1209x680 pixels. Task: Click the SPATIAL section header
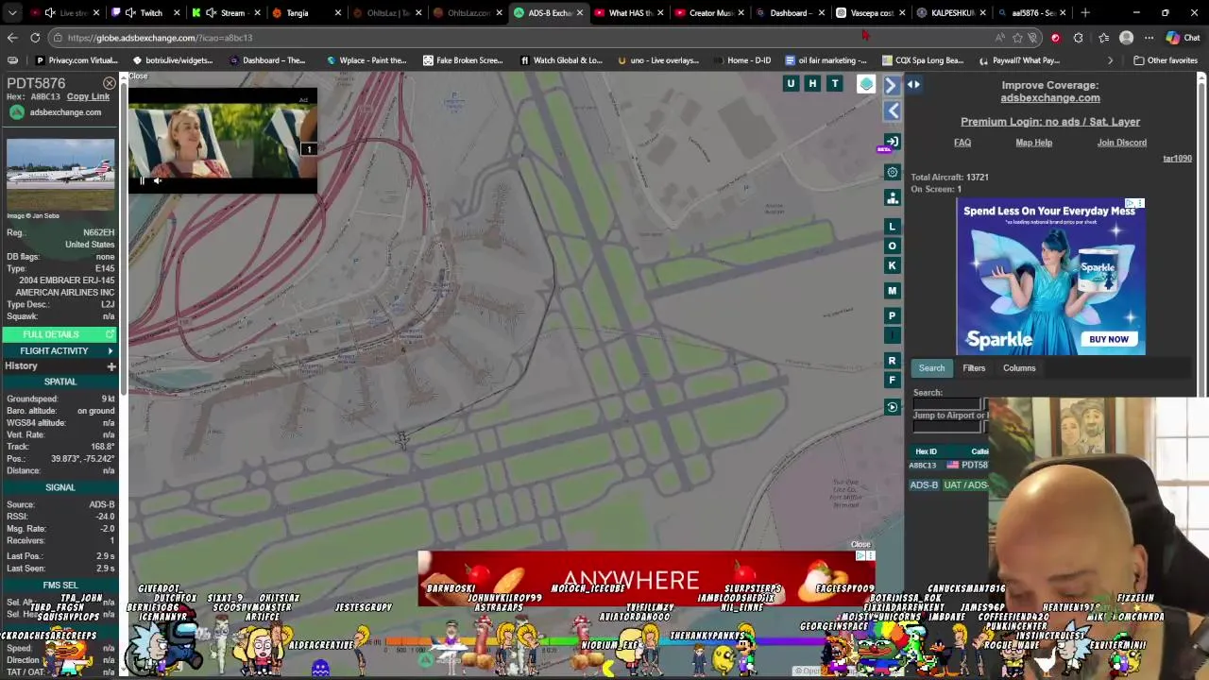[60, 382]
